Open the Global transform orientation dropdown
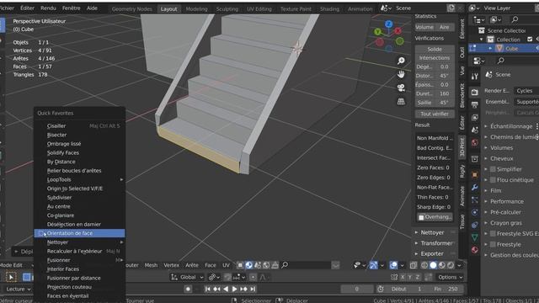539x303 pixels. pyautogui.click(x=187, y=277)
